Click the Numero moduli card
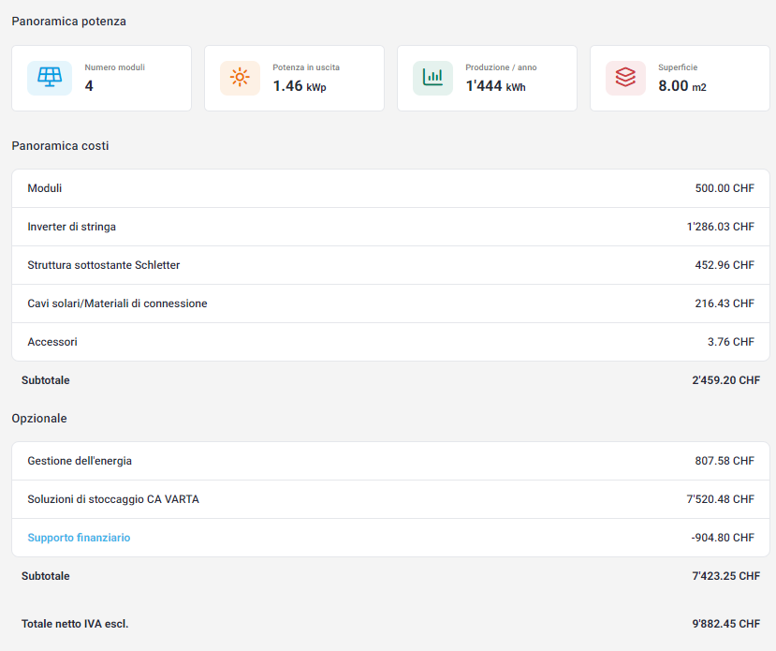Viewport: 776px width, 651px height. click(x=101, y=79)
